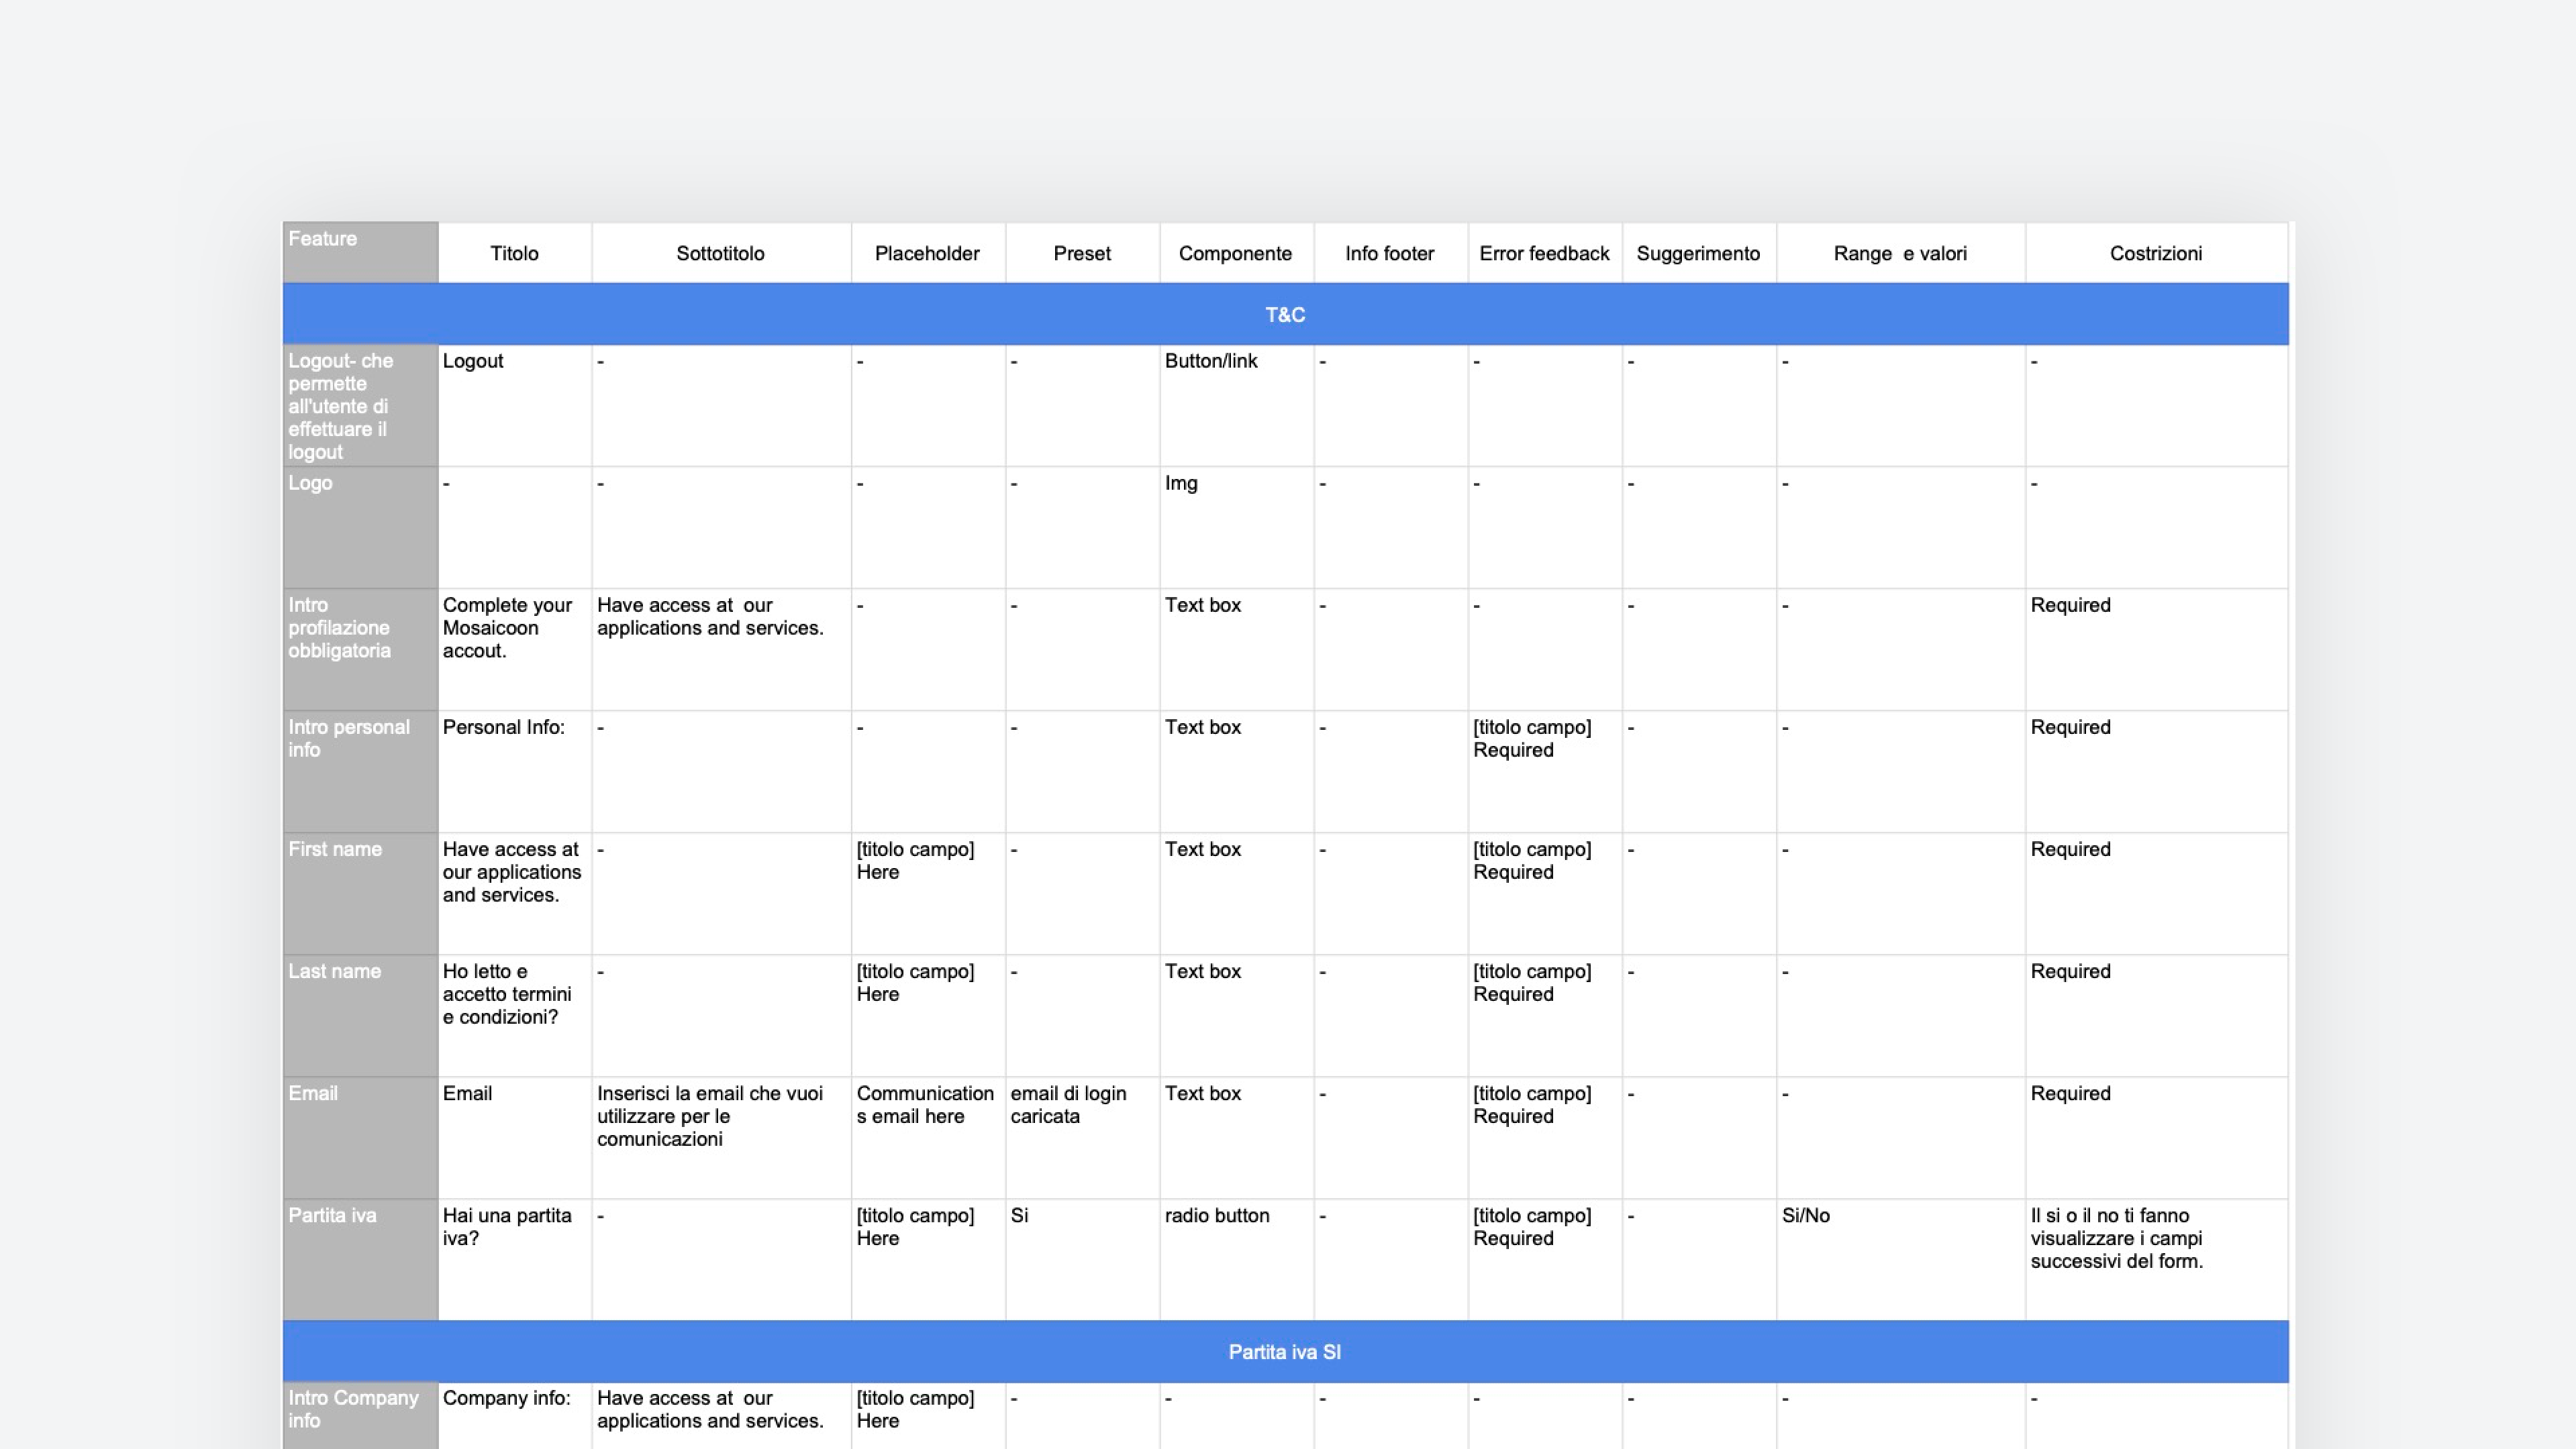2576x1449 pixels.
Task: Select the First name feature cell
Action: point(360,894)
